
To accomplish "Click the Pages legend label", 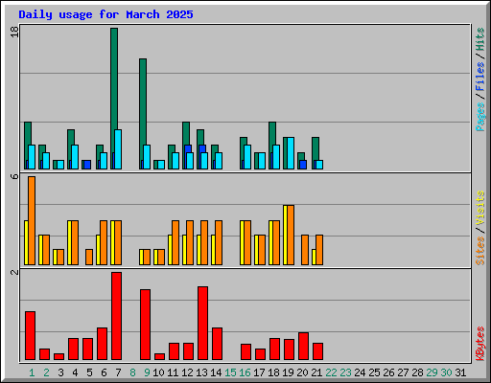I will [x=479, y=117].
